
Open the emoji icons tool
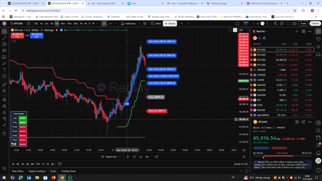(x=4, y=76)
